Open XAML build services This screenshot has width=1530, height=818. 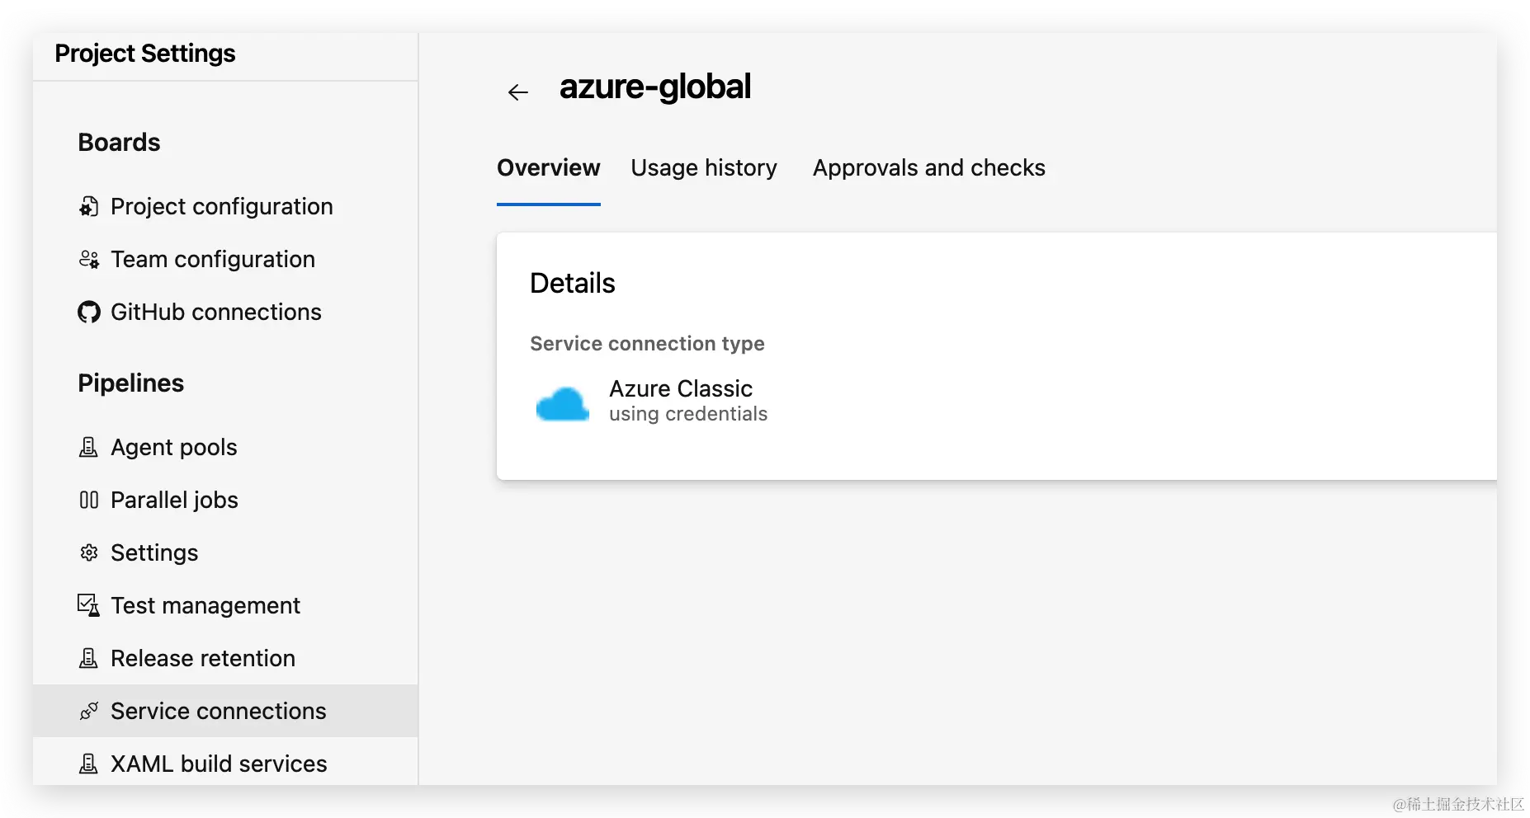tap(219, 764)
